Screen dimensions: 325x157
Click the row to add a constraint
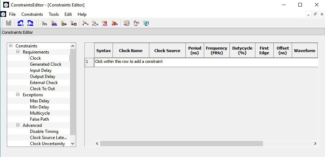pos(206,62)
